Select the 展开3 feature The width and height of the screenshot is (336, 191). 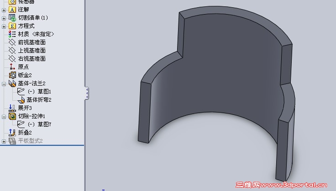[x=25, y=108]
